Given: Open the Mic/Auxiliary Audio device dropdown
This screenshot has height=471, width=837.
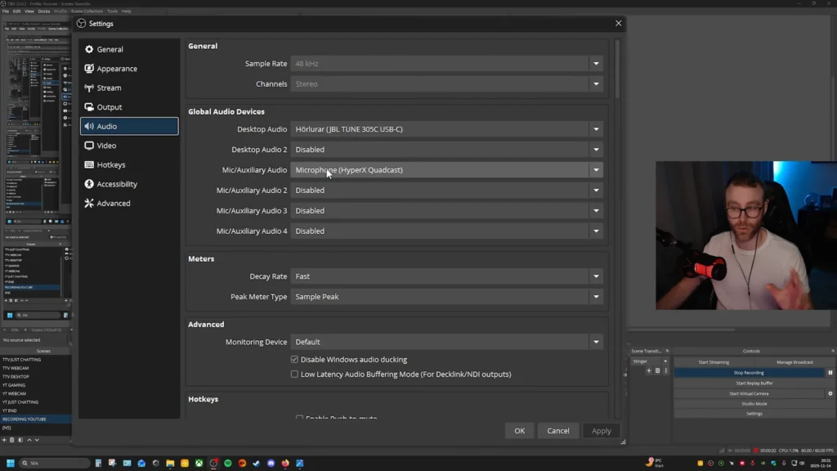Looking at the screenshot, I should click(446, 170).
